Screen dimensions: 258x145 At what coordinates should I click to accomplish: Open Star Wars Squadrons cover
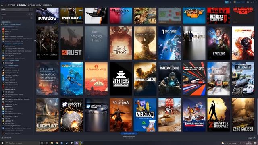coord(243,43)
